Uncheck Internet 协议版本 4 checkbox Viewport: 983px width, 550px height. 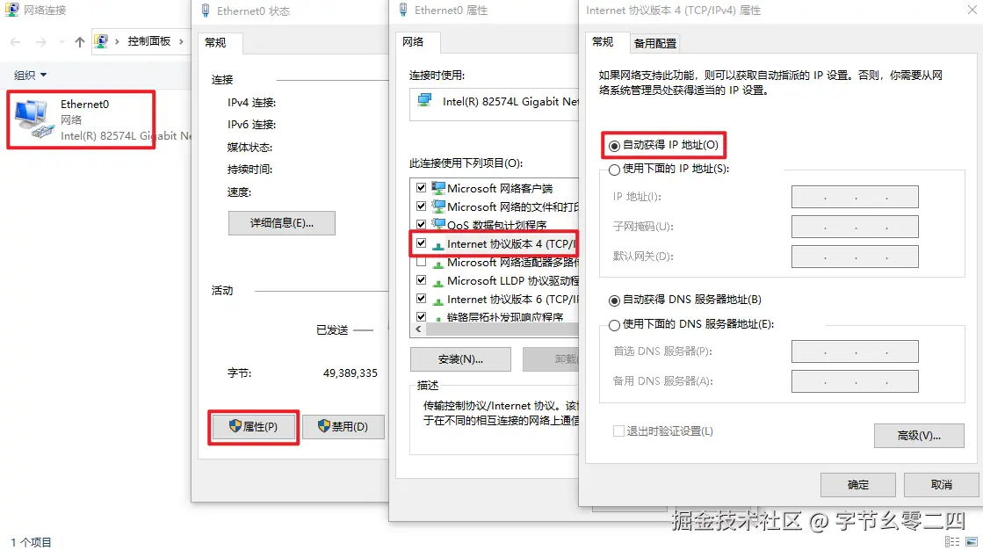[422, 243]
